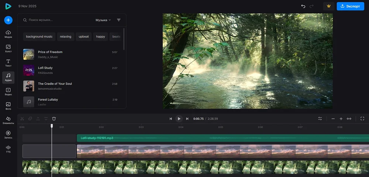Click the music search field
Image resolution: width=369 pixels, height=177 pixels.
coord(56,20)
